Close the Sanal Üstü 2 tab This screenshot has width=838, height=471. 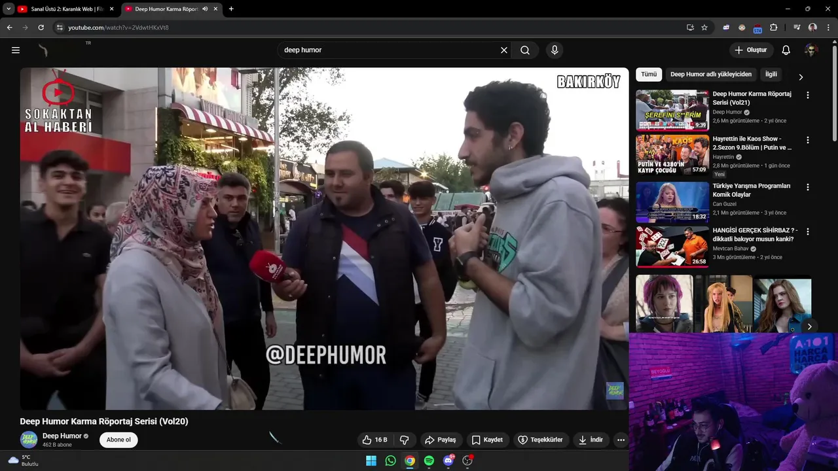(x=111, y=9)
